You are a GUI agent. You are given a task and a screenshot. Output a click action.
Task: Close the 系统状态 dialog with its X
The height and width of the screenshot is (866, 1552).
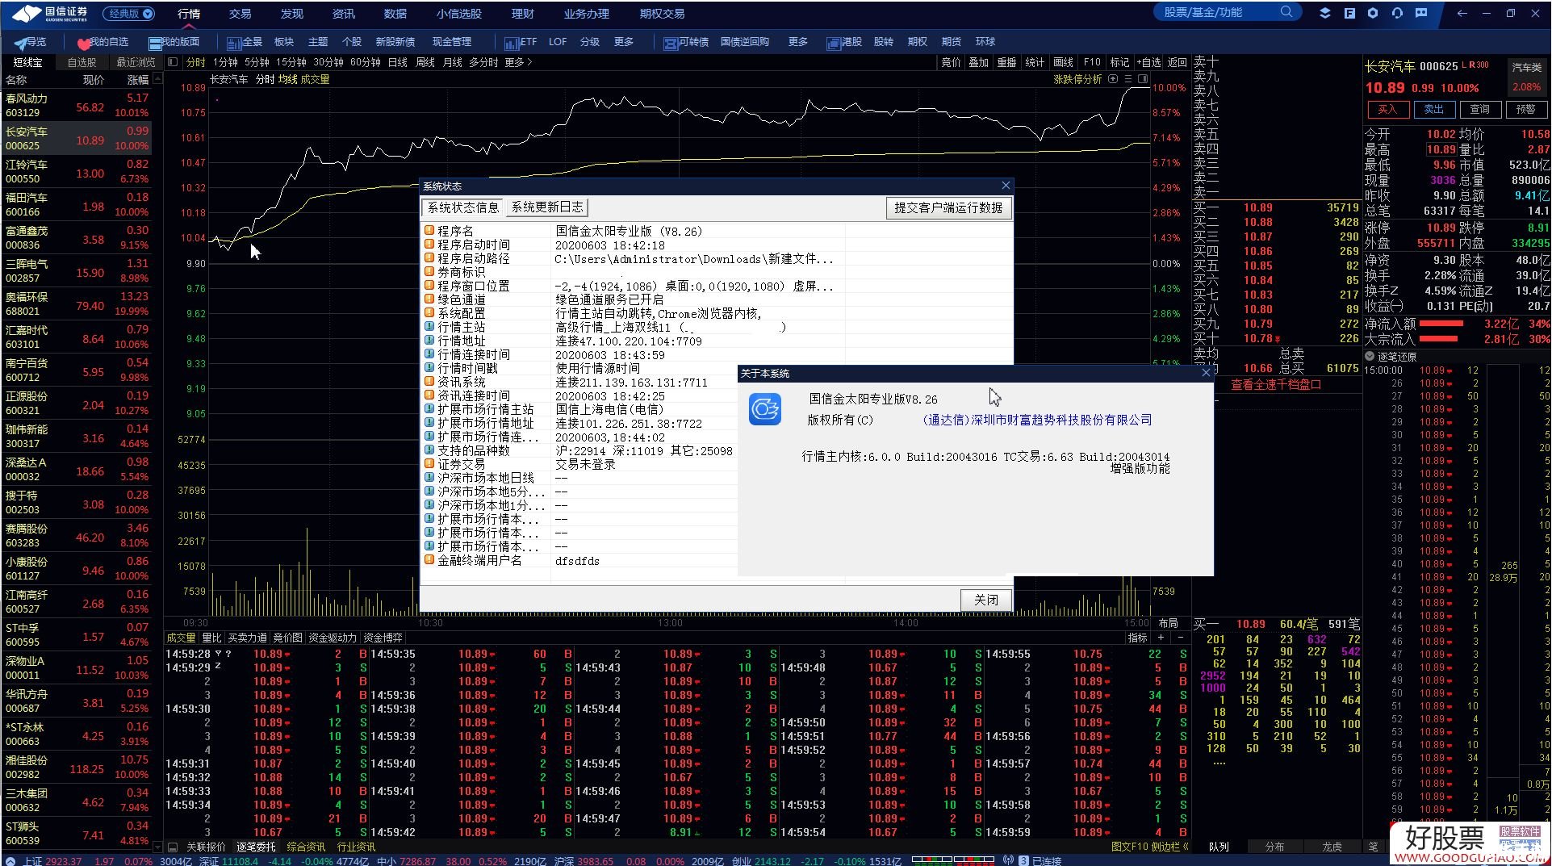click(x=1006, y=186)
